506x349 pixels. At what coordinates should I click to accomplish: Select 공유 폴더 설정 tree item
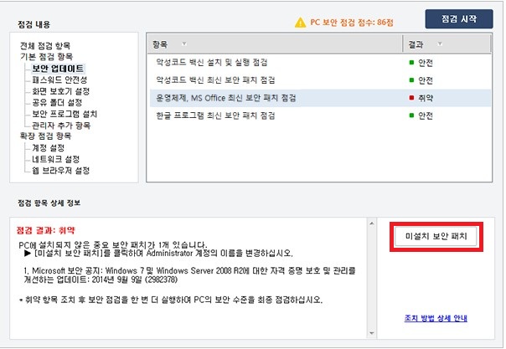pyautogui.click(x=57, y=102)
